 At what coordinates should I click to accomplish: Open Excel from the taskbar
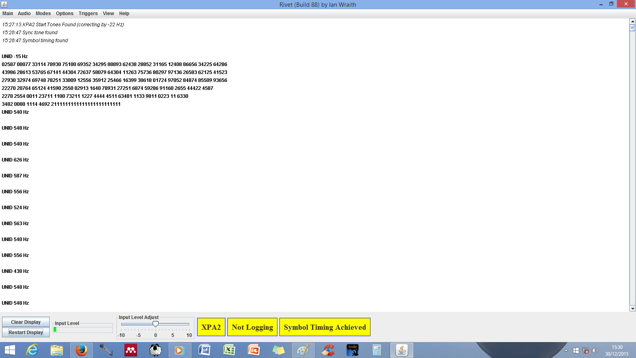(229, 350)
